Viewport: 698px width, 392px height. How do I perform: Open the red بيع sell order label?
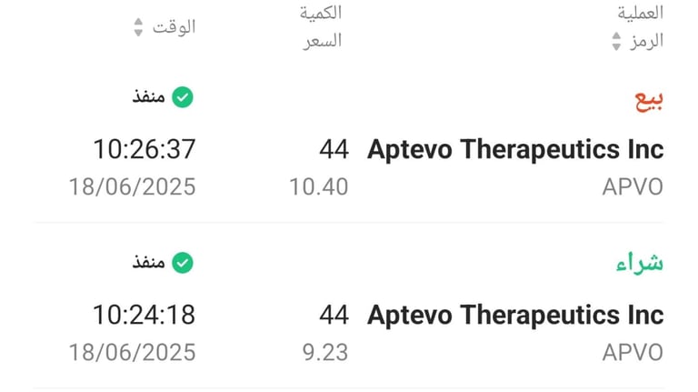[649, 100]
